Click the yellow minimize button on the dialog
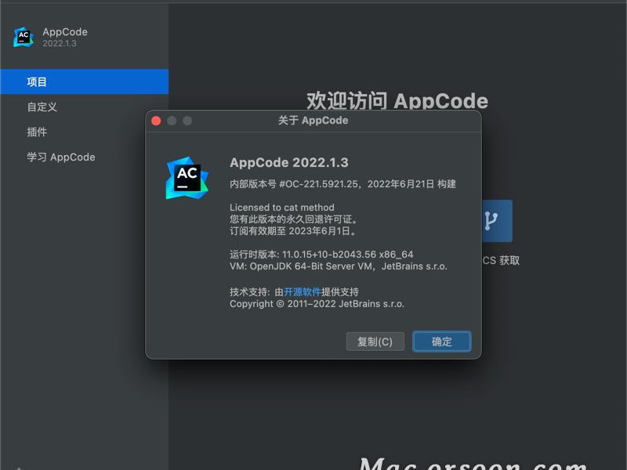 171,121
